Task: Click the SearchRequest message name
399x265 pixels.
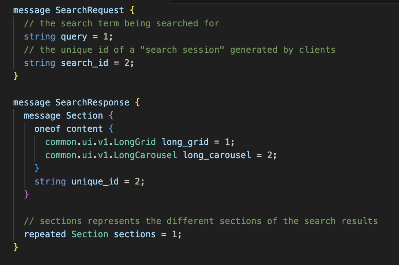Action: pos(90,11)
